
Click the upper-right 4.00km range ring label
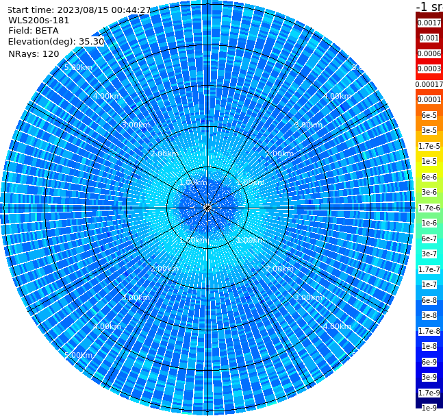[337, 96]
